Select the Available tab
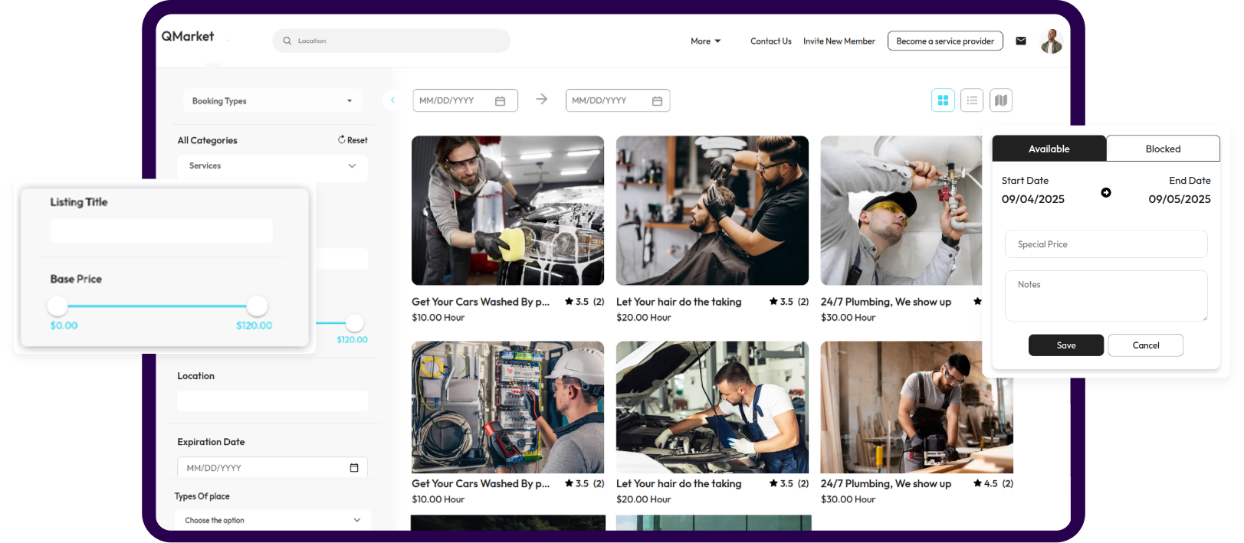 point(1049,149)
